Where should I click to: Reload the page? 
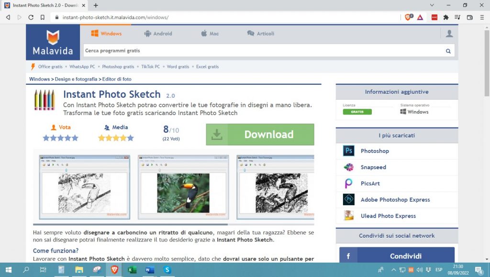31,17
